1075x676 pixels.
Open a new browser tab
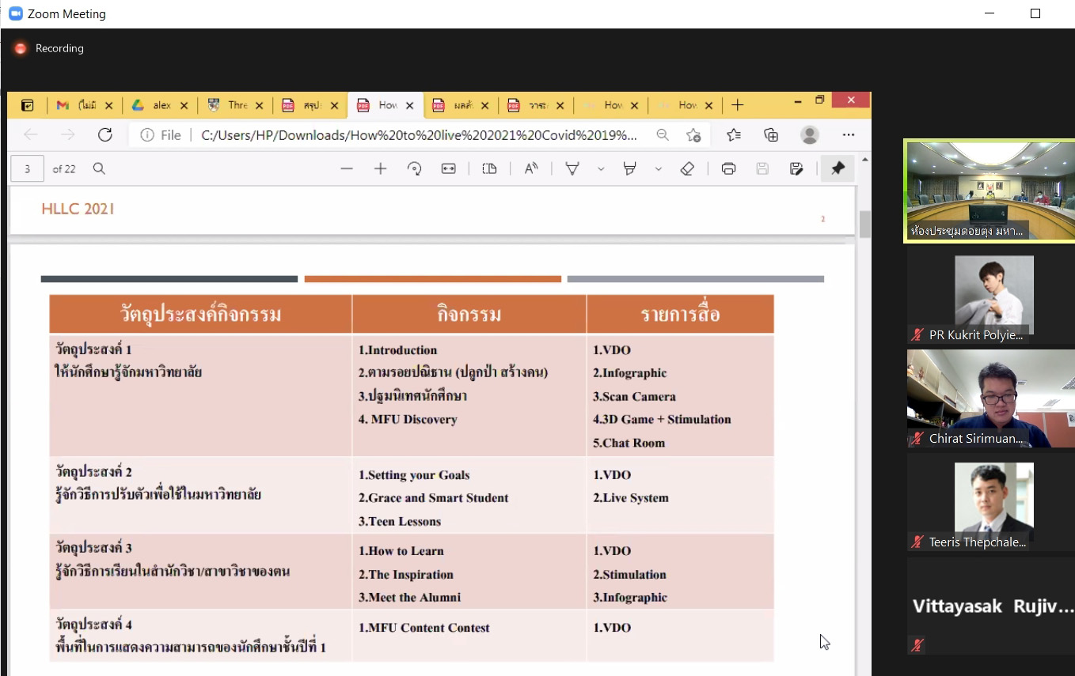tap(737, 105)
